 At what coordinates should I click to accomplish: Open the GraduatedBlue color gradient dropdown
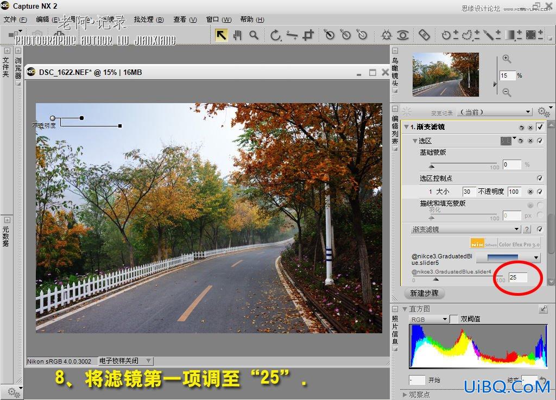[508, 258]
